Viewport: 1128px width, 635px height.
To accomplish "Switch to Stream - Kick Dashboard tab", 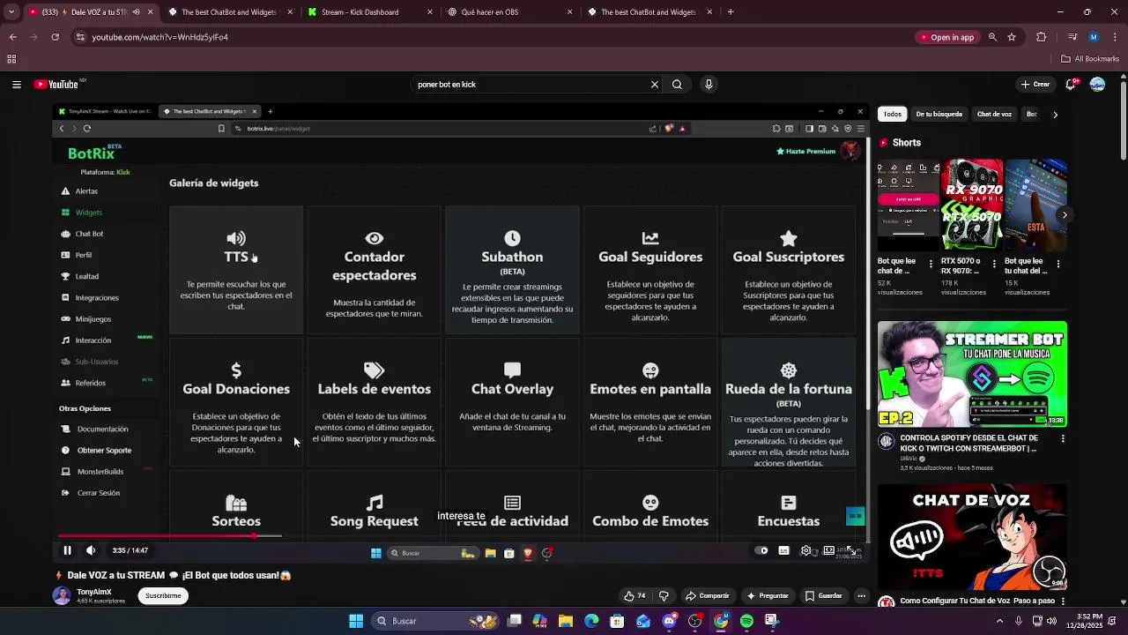I will tap(370, 12).
